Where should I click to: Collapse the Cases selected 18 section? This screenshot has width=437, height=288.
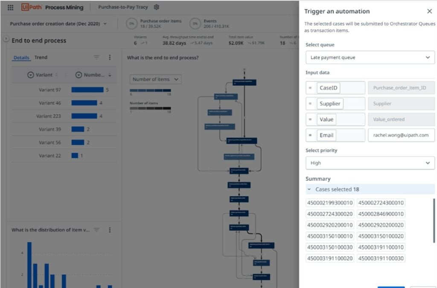309,189
